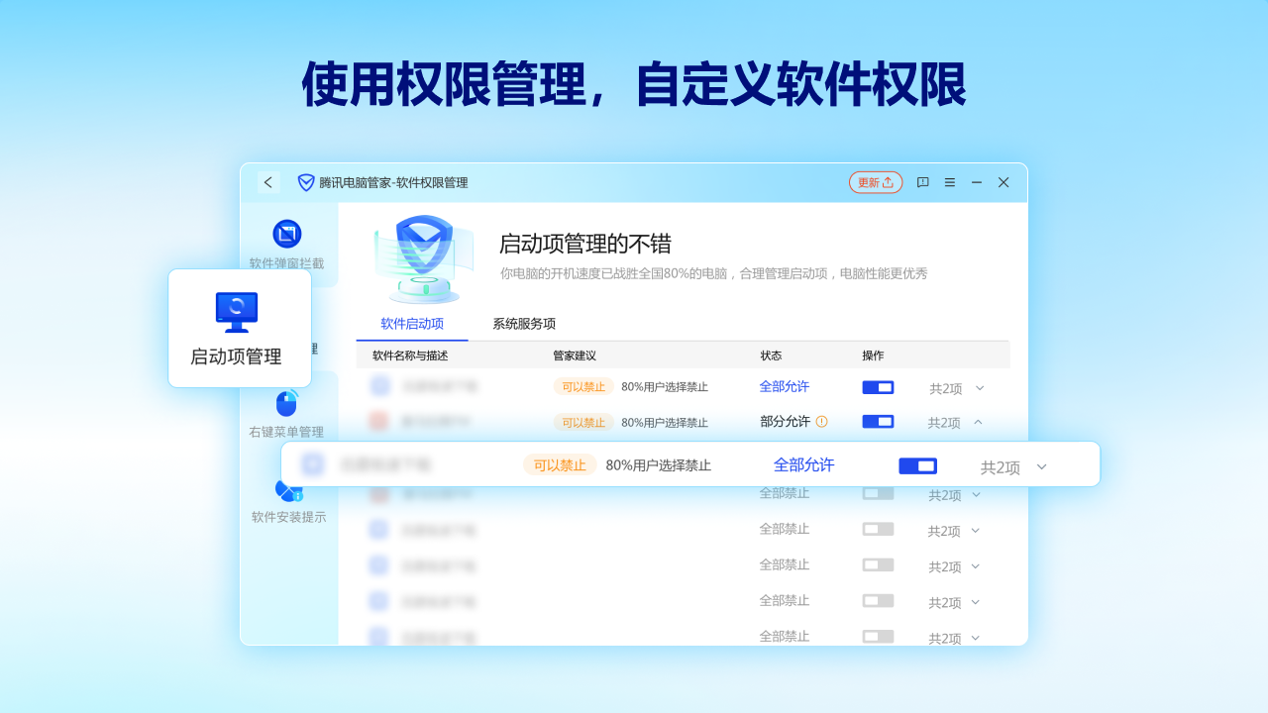Toggle the switch in the 部分允许 row
This screenshot has height=713, width=1268.
[x=878, y=421]
